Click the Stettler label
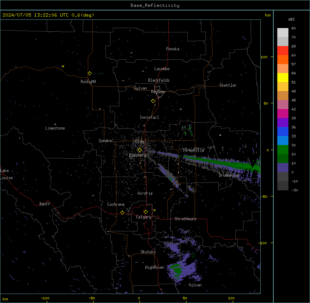 [228, 85]
